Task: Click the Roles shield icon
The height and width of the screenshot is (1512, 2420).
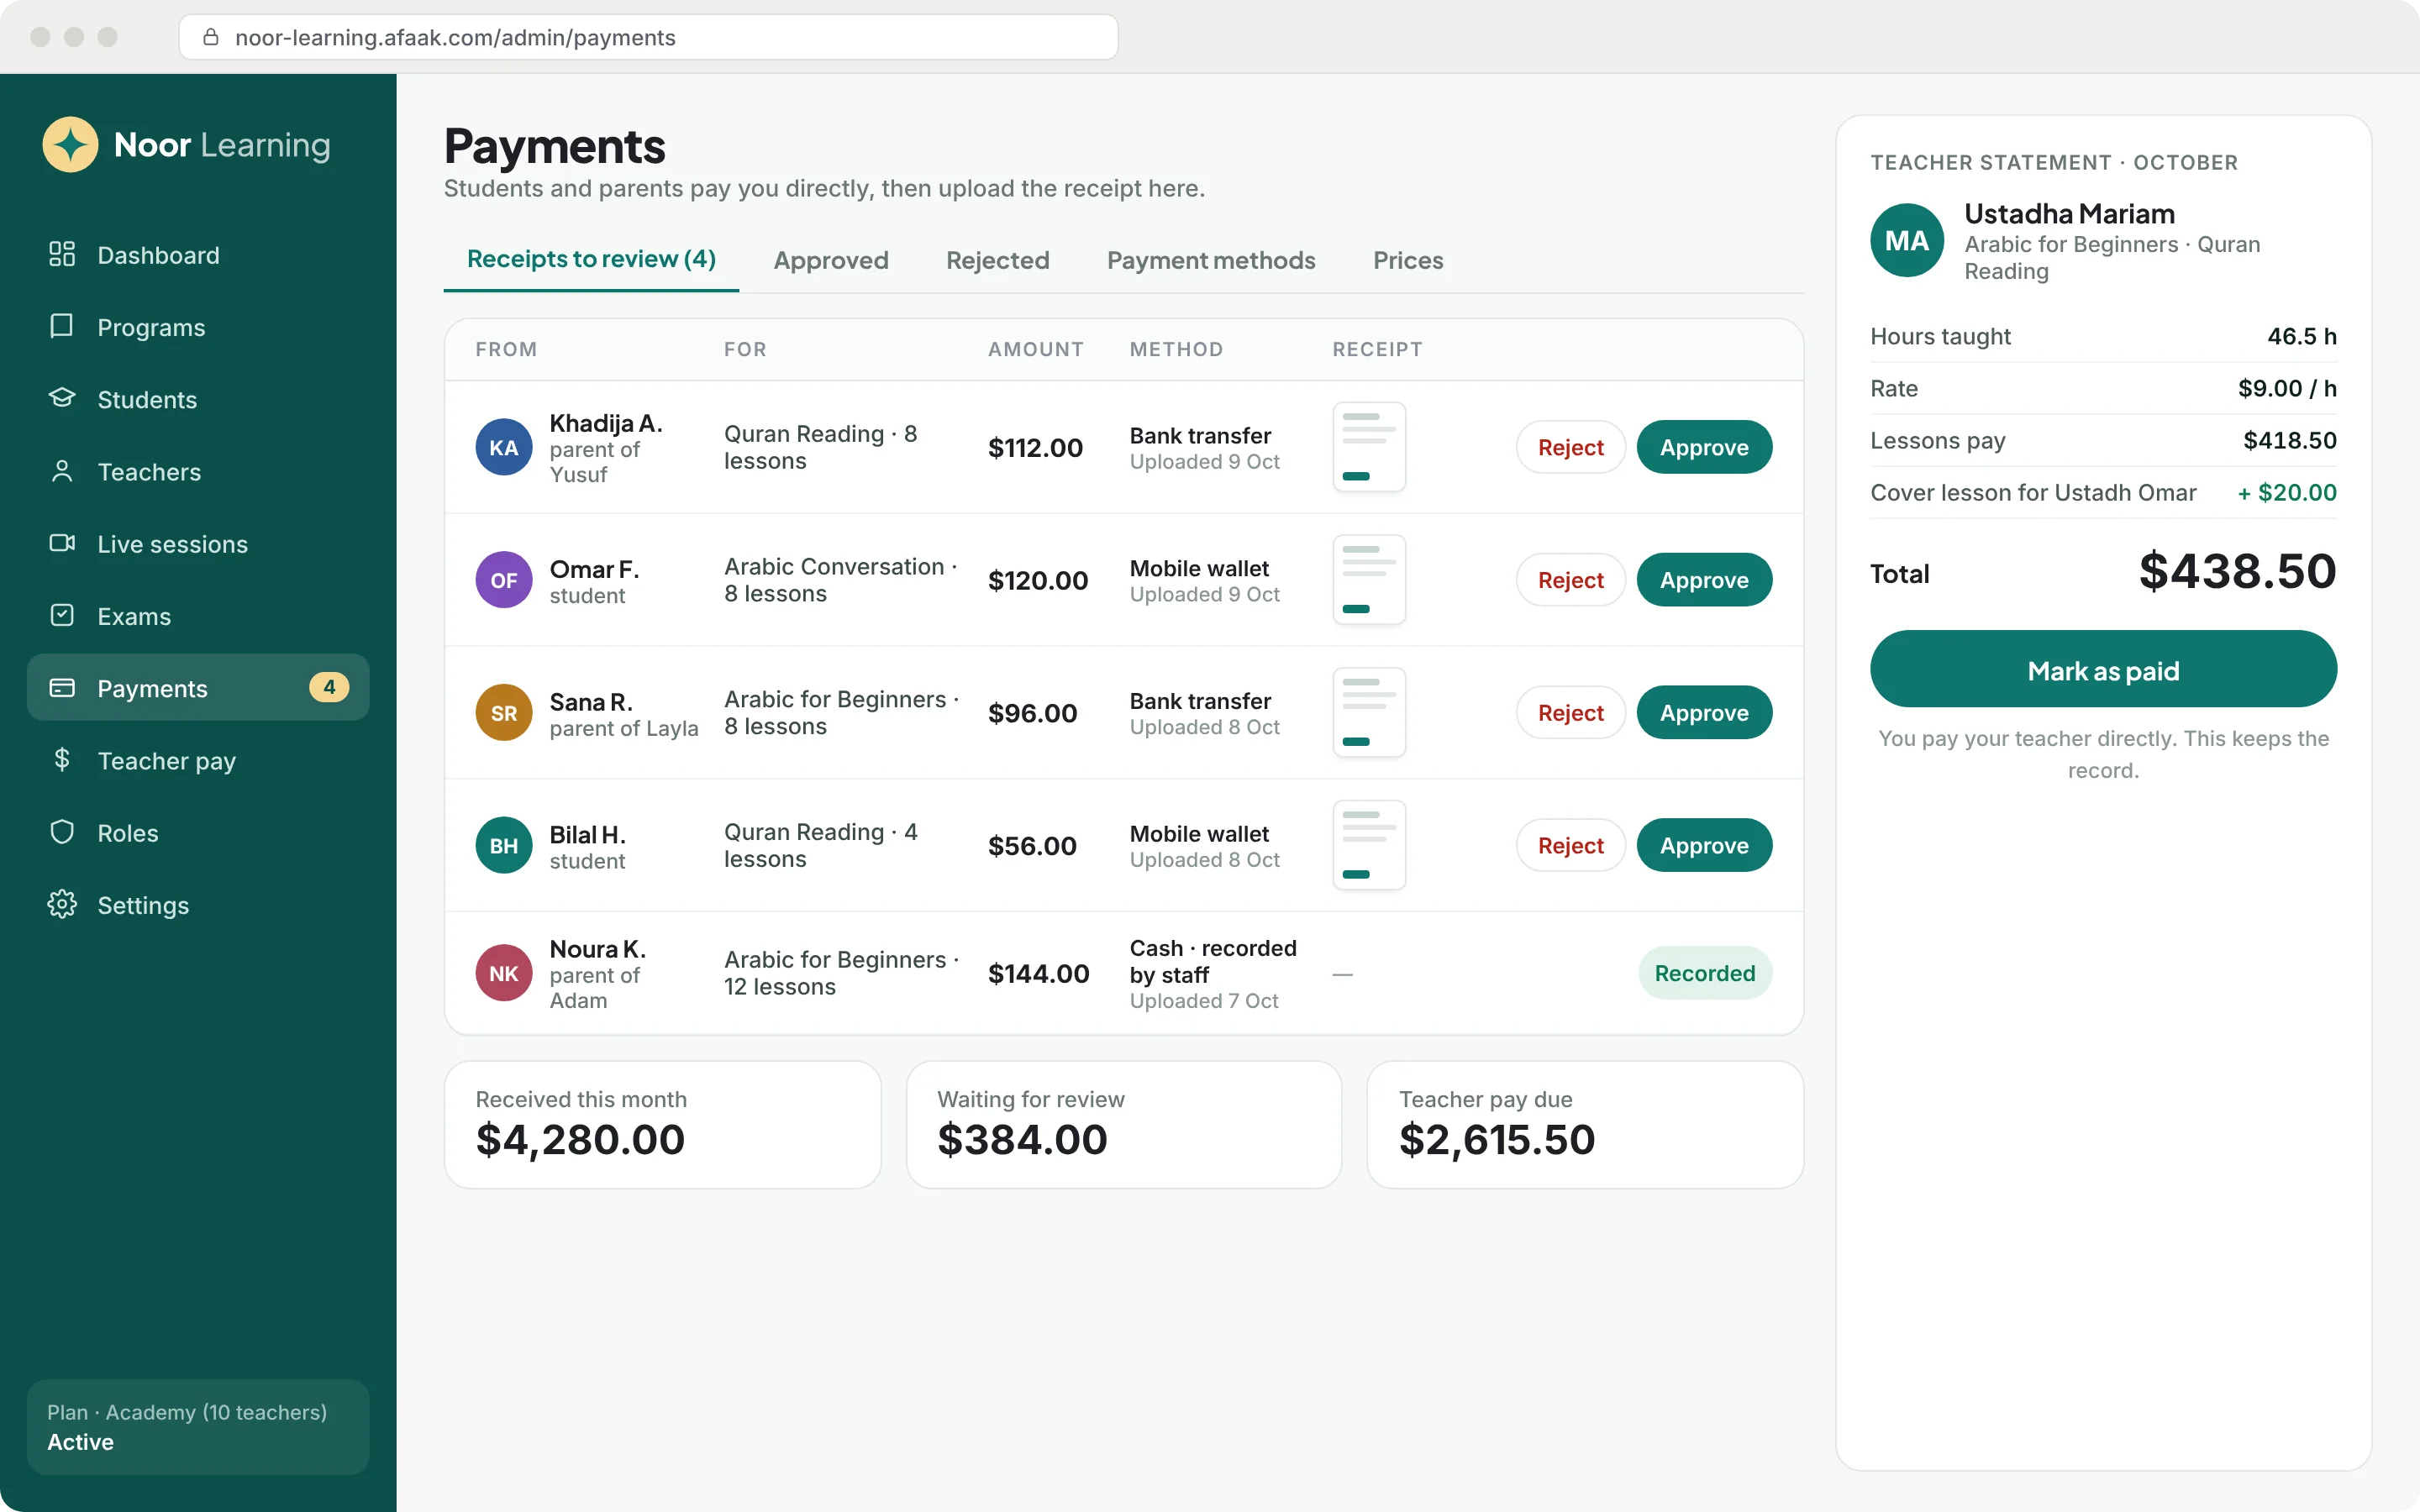Action: tap(62, 832)
